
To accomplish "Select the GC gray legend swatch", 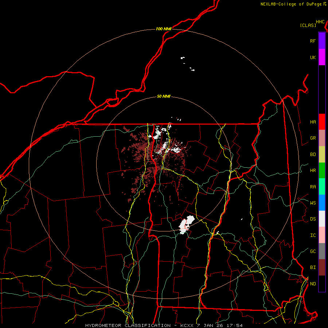I will 322,251.
